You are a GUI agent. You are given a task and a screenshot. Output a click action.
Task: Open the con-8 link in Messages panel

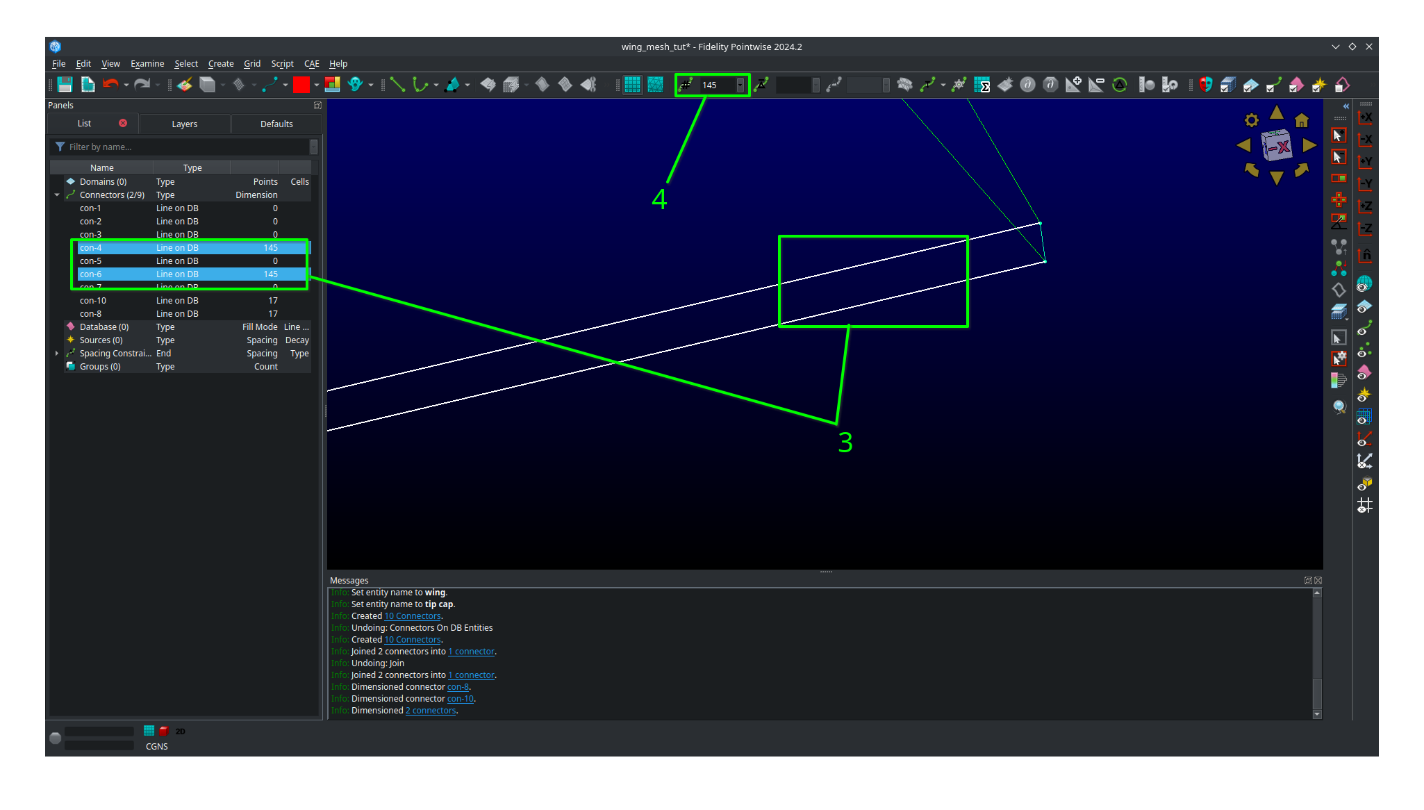point(458,686)
